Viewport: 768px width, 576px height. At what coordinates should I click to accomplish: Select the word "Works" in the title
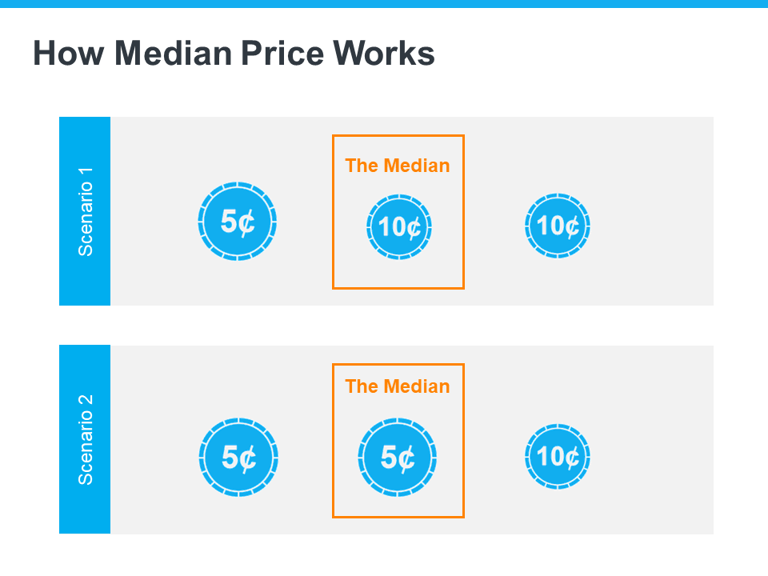pos(384,54)
